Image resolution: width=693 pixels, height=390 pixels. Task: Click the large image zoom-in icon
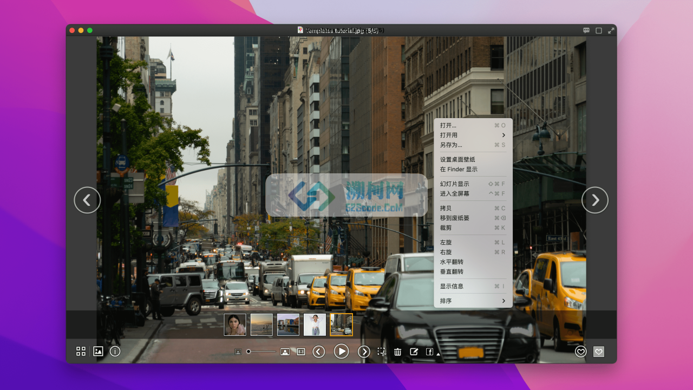[x=285, y=352]
